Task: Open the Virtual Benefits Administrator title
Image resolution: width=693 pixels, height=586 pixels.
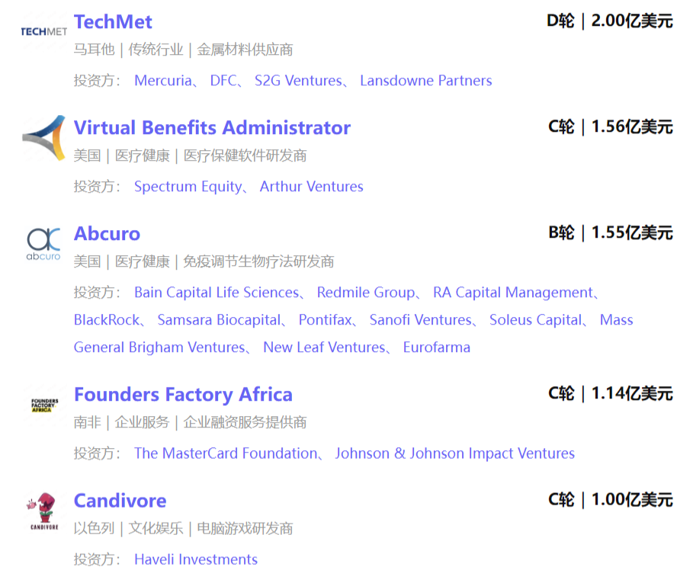Action: [212, 127]
